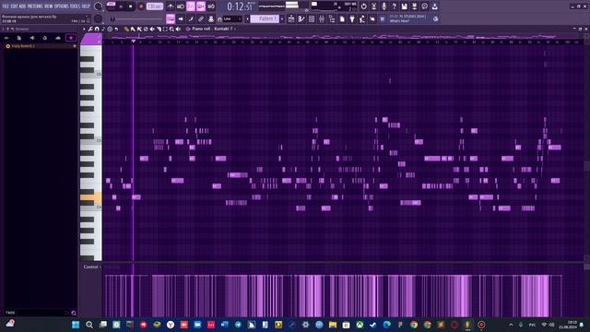Open the OPTIONS menu
The width and height of the screenshot is (590, 332).
coord(62,6)
